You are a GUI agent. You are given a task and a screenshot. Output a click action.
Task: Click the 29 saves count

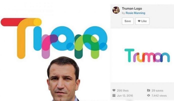coord(157,91)
